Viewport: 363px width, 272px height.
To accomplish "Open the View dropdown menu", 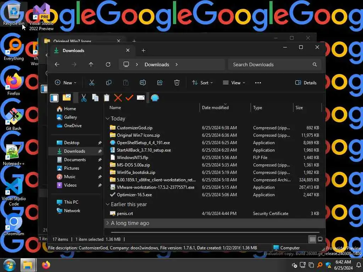I will (234, 83).
